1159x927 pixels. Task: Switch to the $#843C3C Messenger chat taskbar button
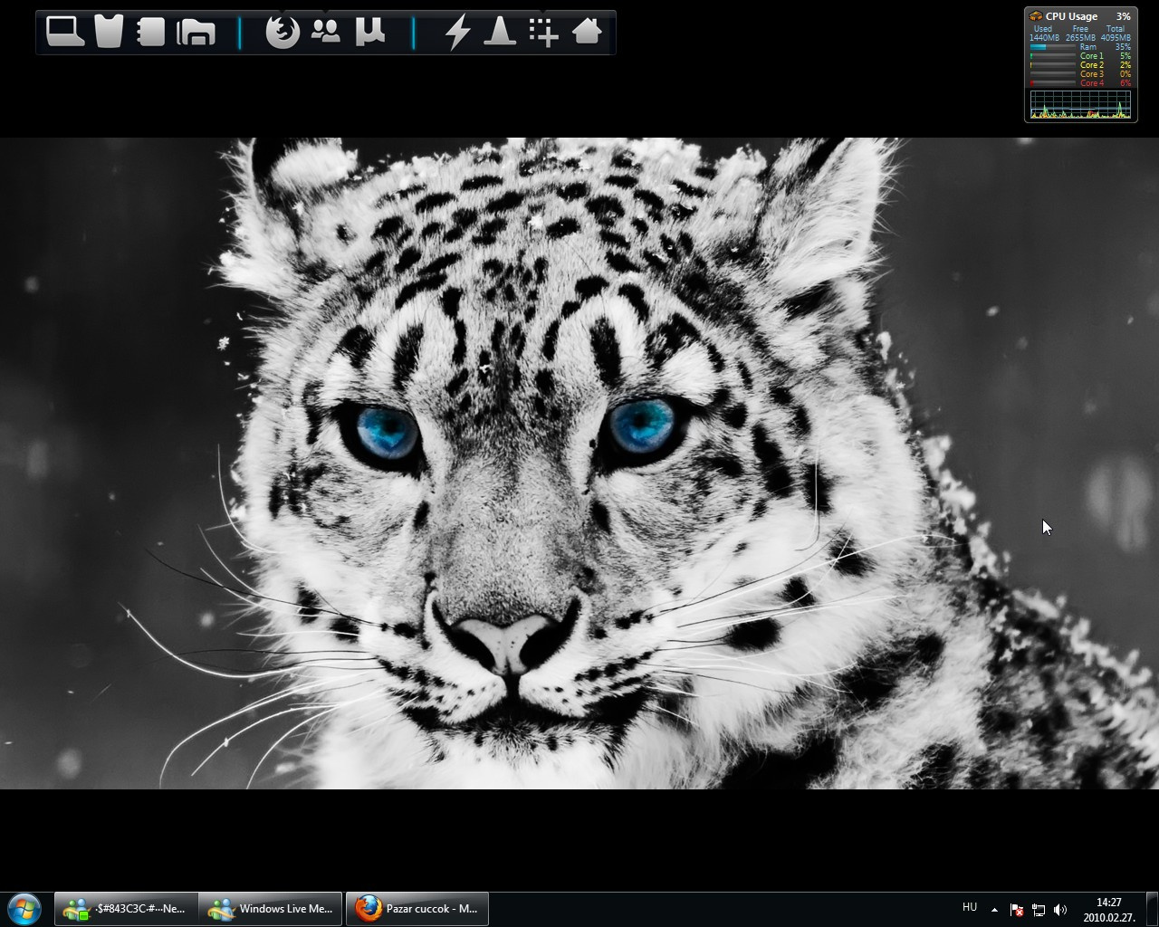126,909
